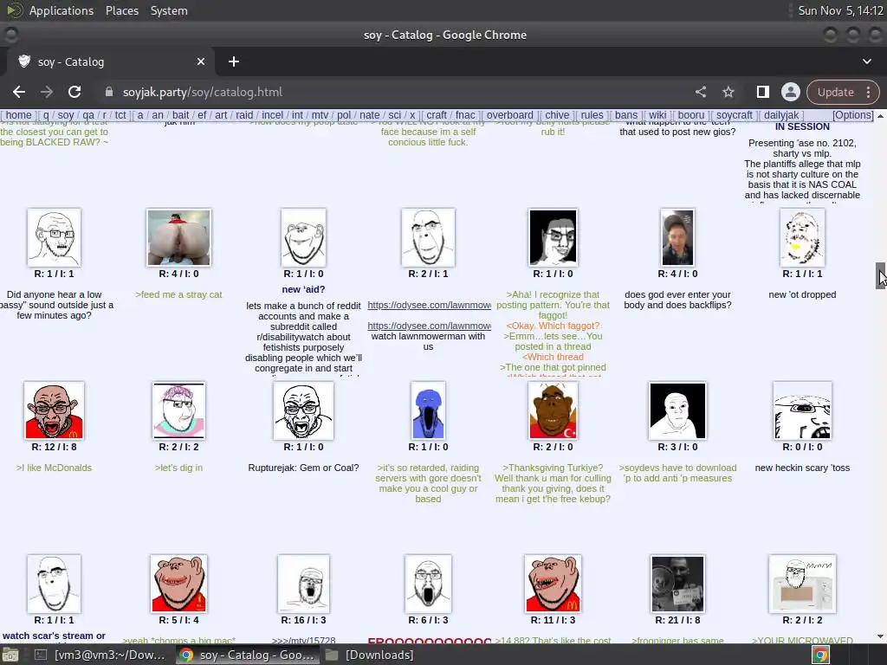Open the System menu

coord(169,10)
